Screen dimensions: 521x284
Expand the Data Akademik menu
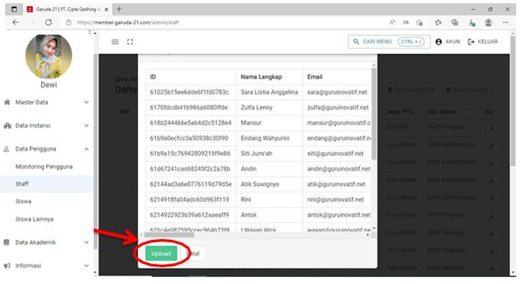tap(46, 243)
